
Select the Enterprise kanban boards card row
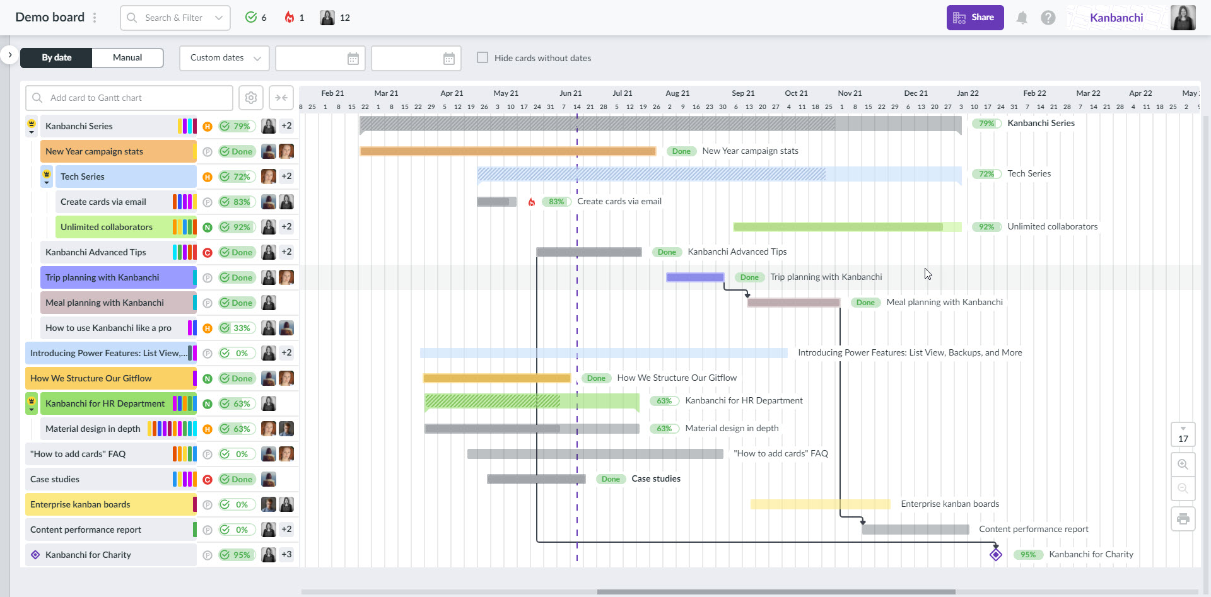point(110,504)
